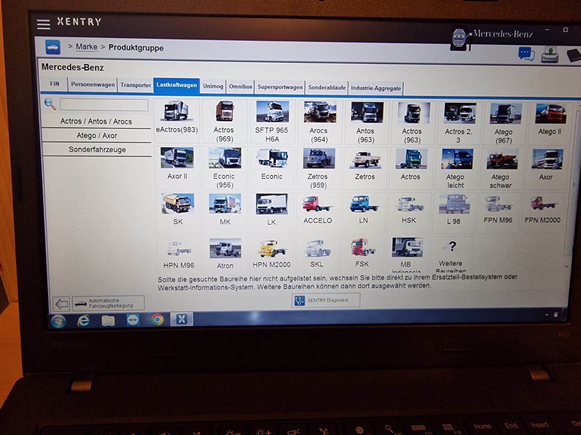This screenshot has width=581, height=435.
Task: Select the MB Indonesia tile
Action: point(407,254)
